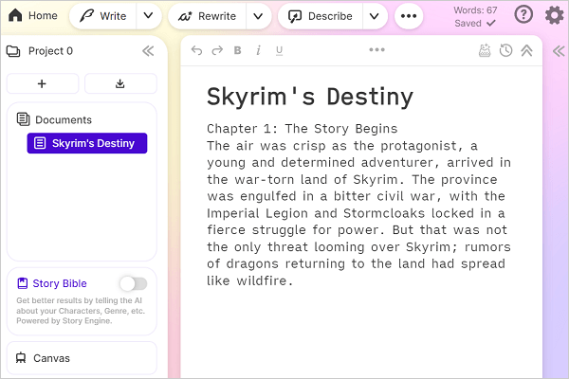Click the Saved status indicator
Screen dimensions: 569x379
(x=475, y=23)
